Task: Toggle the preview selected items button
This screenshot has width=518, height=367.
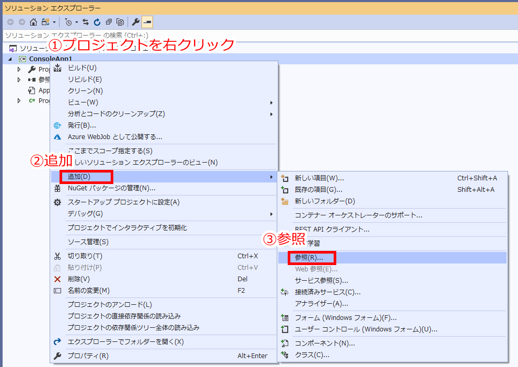Action: coord(147,22)
